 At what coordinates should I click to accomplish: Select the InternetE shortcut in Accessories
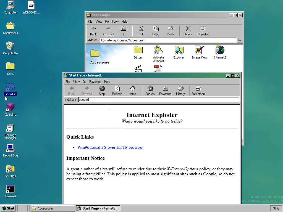pos(220,52)
